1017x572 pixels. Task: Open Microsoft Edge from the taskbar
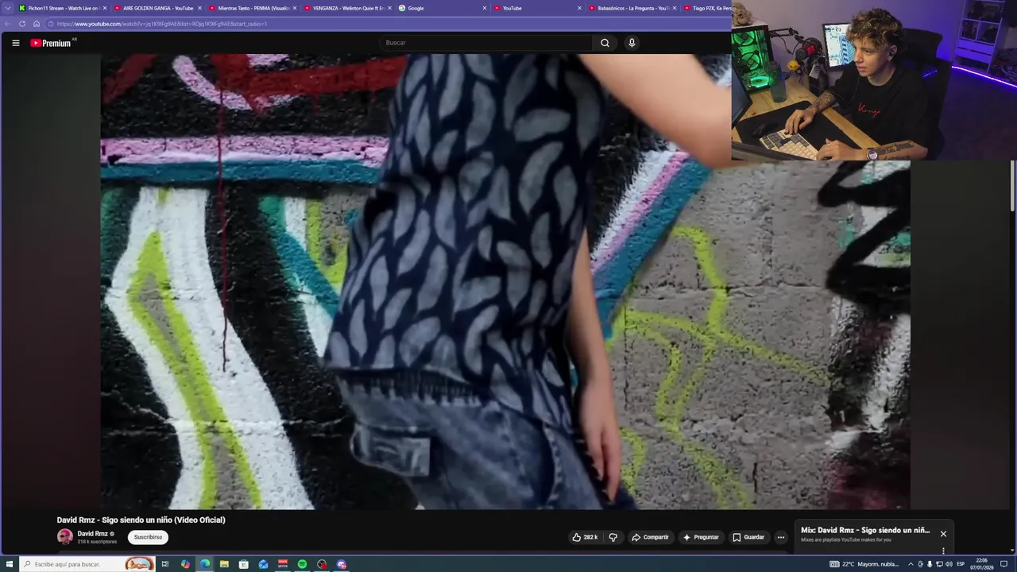point(205,564)
